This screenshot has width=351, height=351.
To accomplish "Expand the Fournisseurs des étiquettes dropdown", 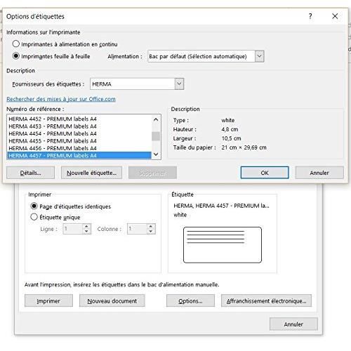I will pos(179,84).
